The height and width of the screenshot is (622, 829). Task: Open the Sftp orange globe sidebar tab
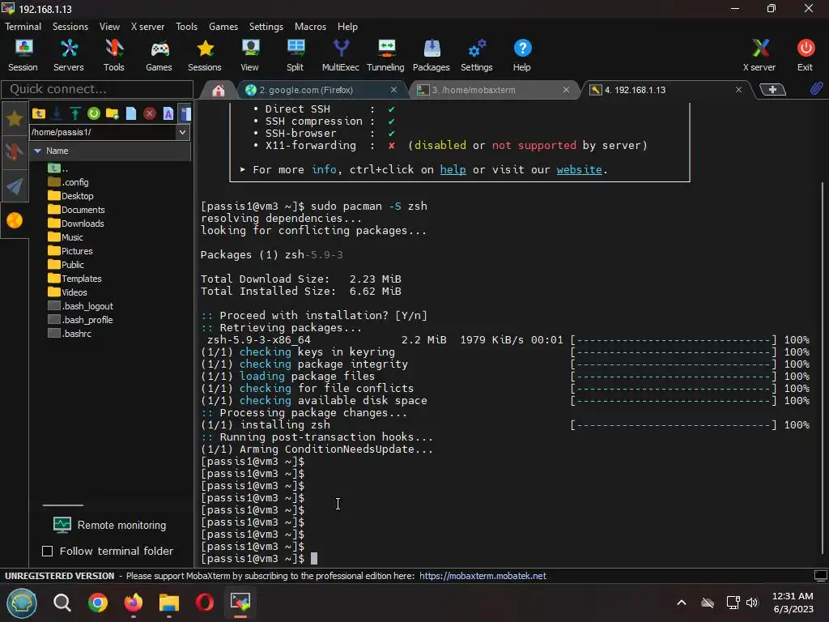pos(15,220)
